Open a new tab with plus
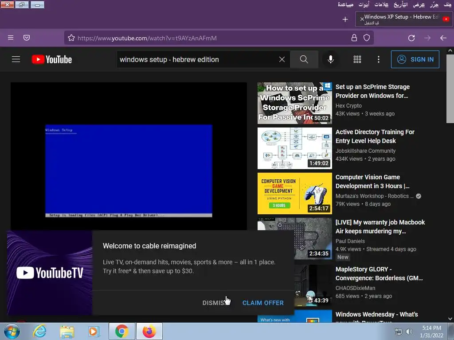Viewport: 454px width, 340px height. pos(345,19)
